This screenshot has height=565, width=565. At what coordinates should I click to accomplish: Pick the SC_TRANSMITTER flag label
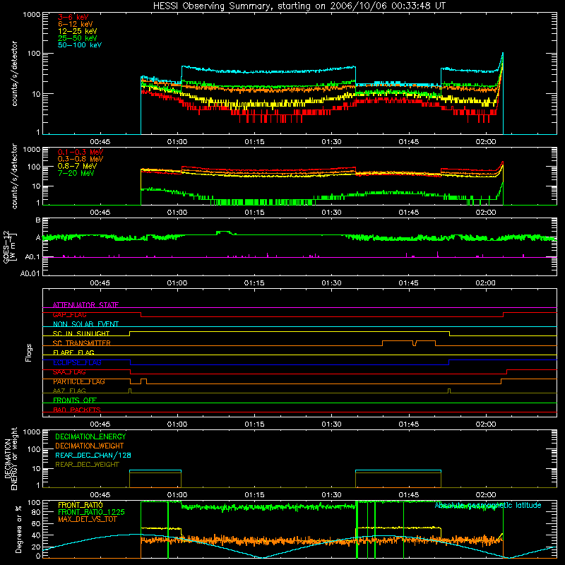point(82,343)
